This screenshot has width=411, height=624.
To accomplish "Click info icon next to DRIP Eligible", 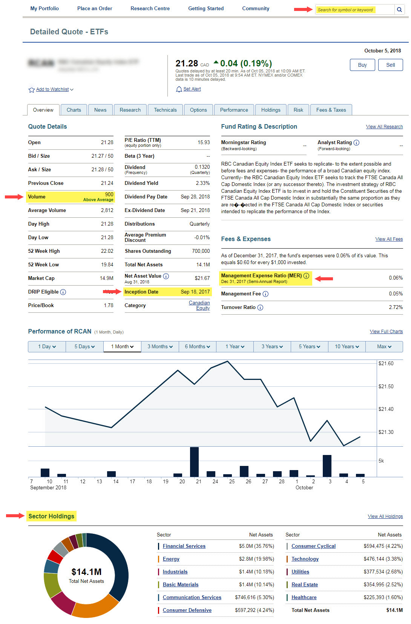I will (x=63, y=292).
